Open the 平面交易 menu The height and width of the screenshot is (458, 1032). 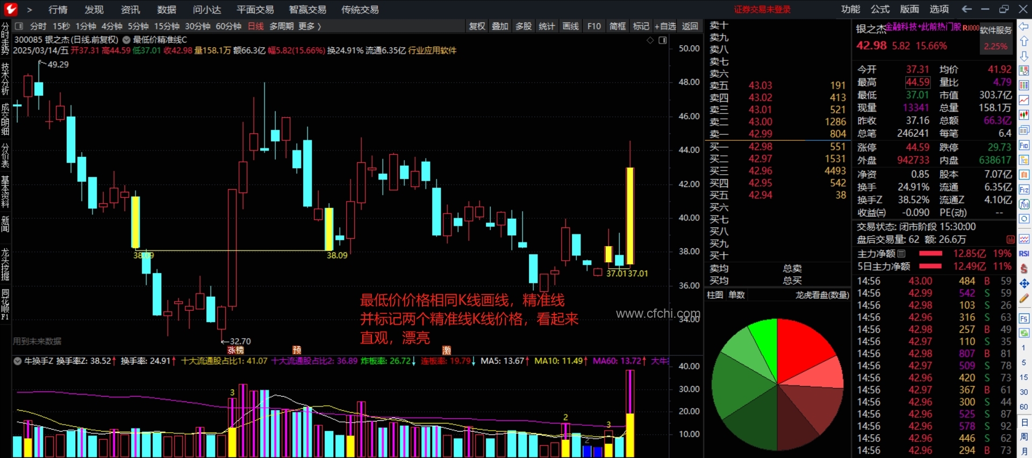pyautogui.click(x=255, y=10)
